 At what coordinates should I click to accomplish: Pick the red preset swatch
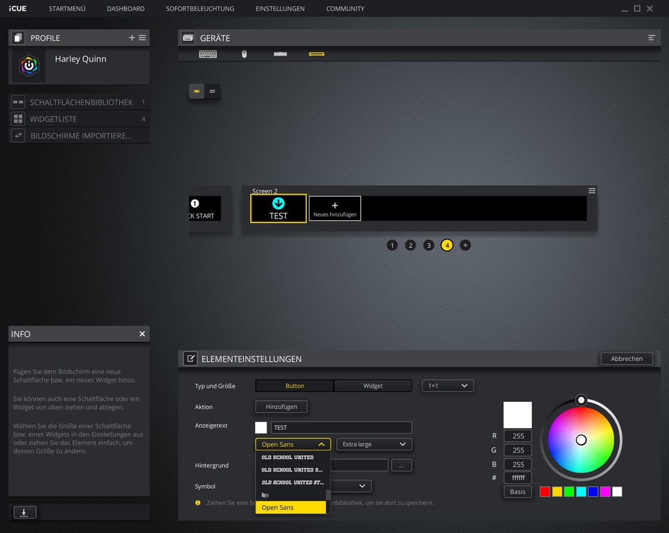click(x=545, y=492)
